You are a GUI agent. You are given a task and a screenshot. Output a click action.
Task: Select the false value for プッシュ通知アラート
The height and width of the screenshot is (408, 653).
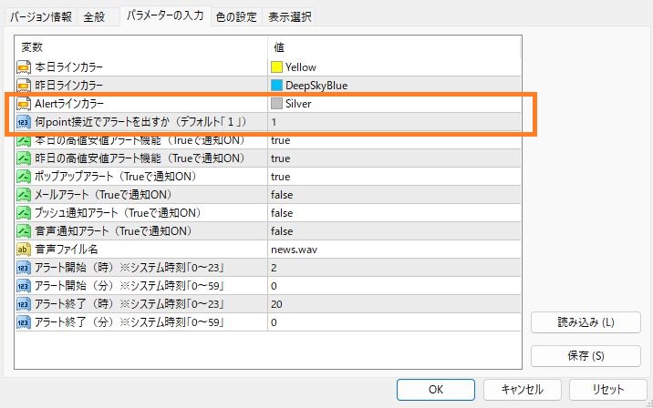click(x=282, y=213)
